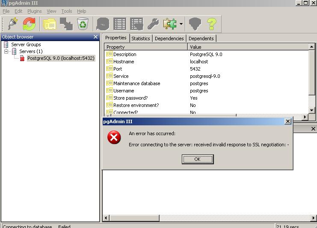Screen dimensions: 317x228
Task: Click the Value column header
Action: coord(247,47)
